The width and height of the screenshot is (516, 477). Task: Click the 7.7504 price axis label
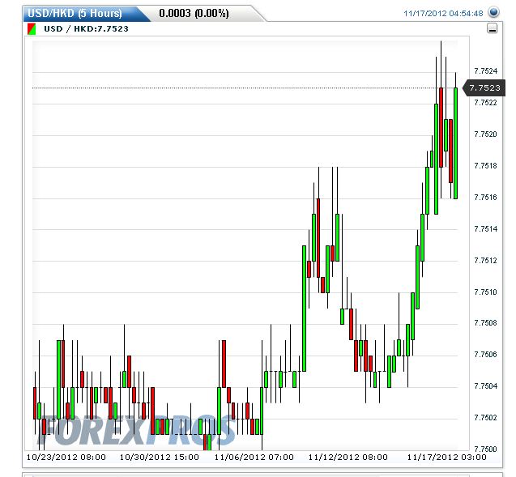(485, 385)
